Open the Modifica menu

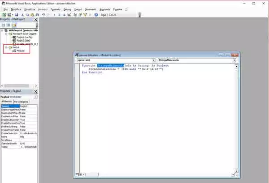coord(16,9)
